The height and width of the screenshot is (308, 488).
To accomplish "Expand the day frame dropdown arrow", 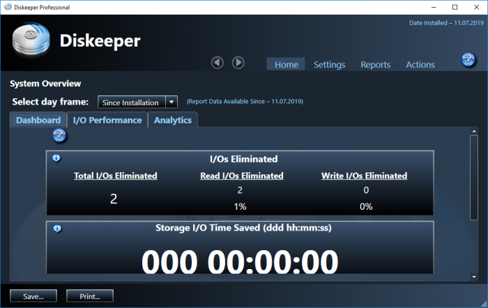I will [x=171, y=102].
